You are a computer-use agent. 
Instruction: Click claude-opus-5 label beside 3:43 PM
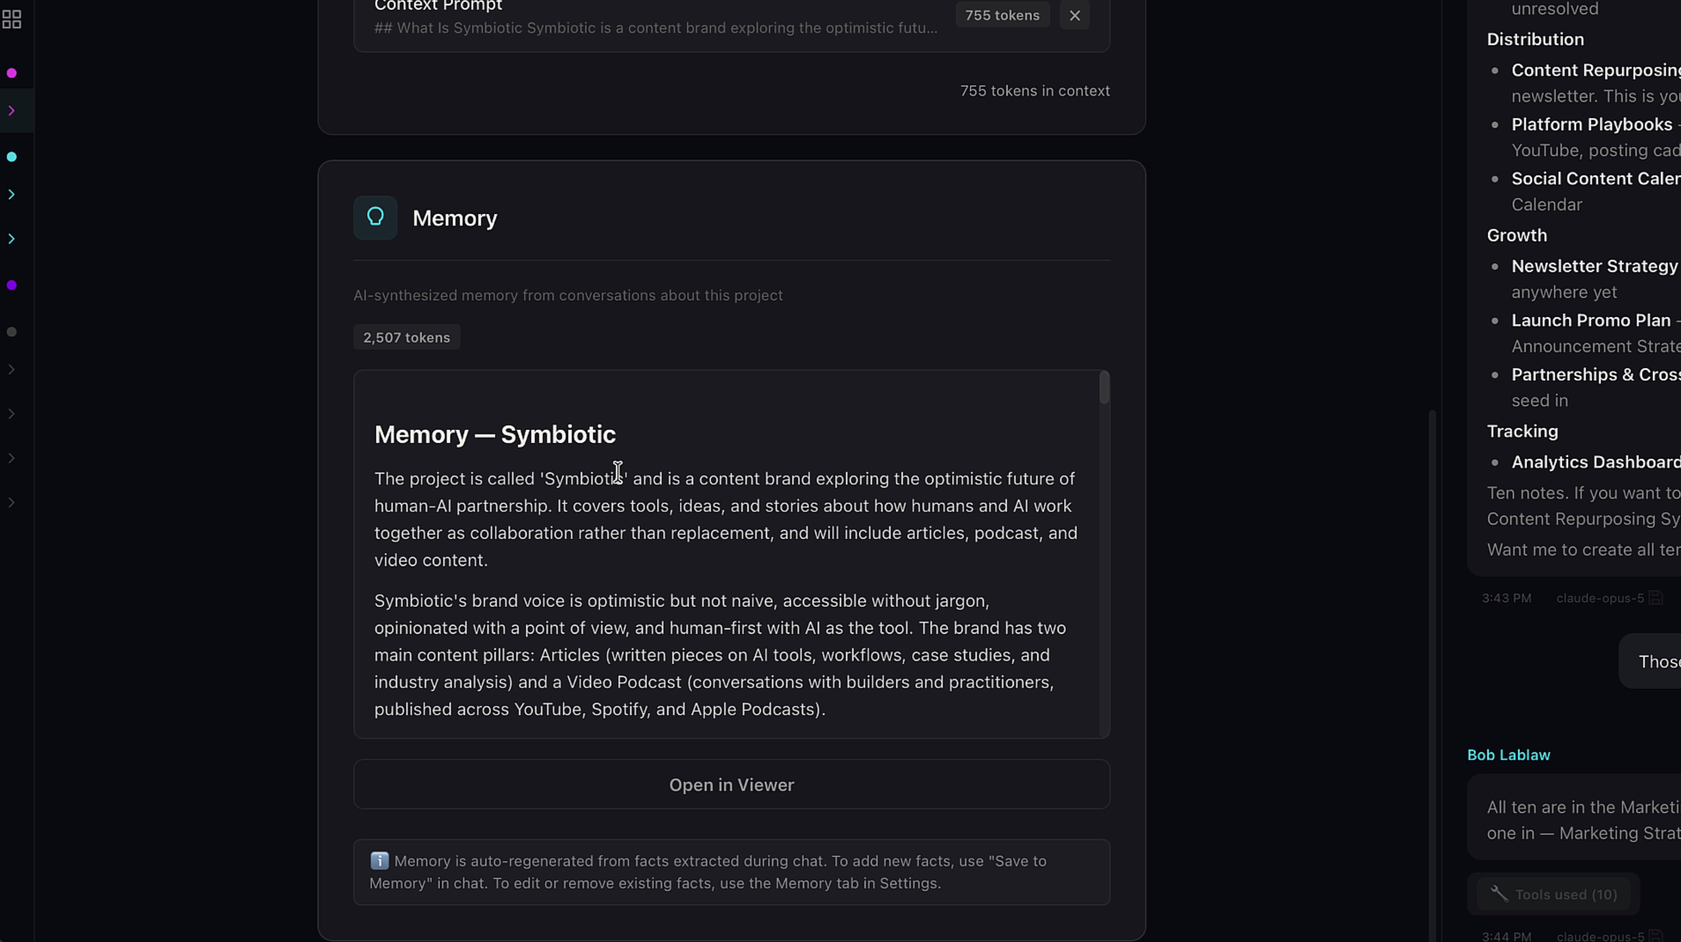point(1600,598)
